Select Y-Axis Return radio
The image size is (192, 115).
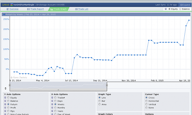8,104
